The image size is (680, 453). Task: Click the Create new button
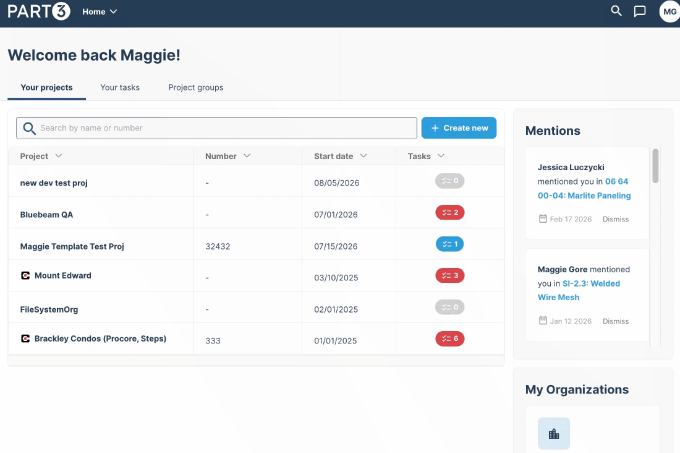point(459,127)
